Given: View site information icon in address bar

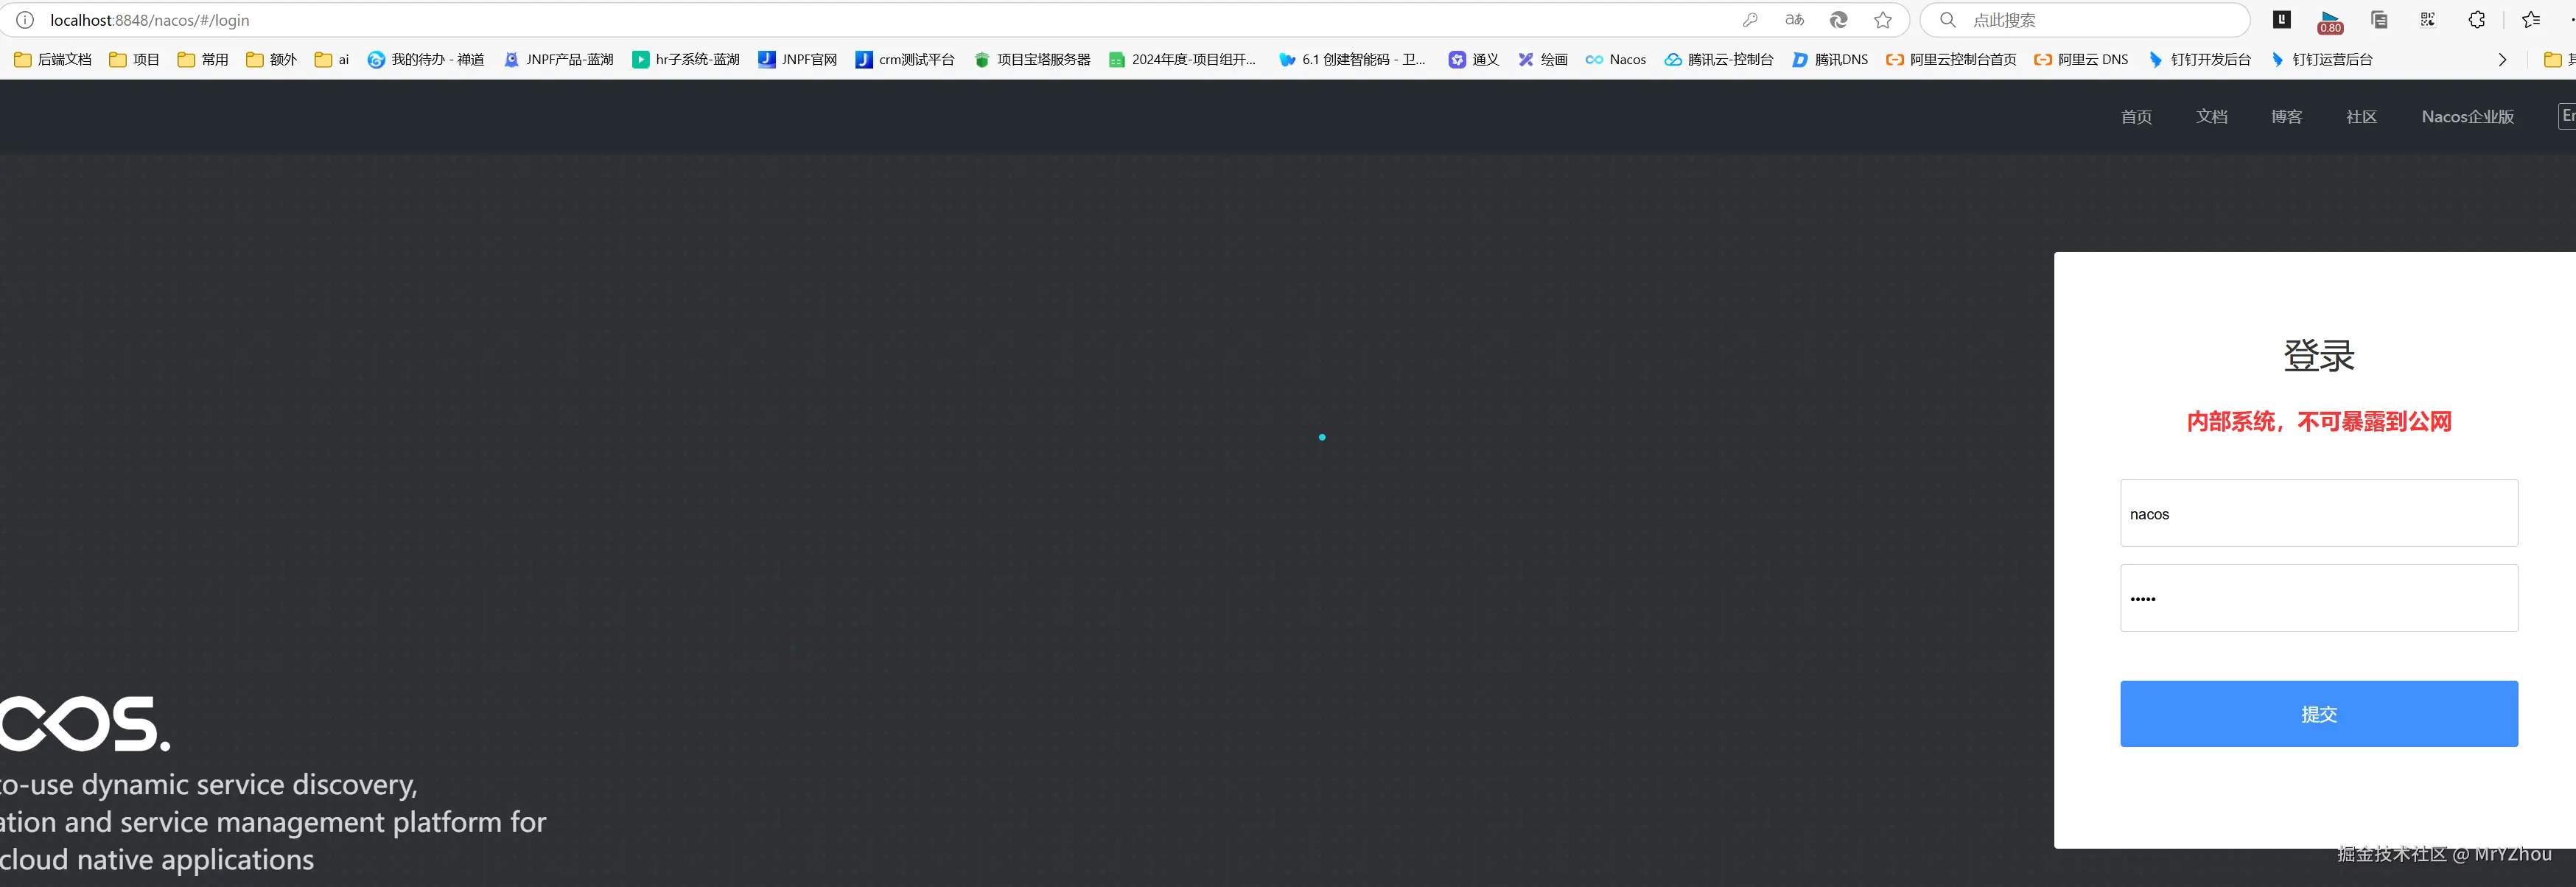Looking at the screenshot, I should (x=25, y=20).
